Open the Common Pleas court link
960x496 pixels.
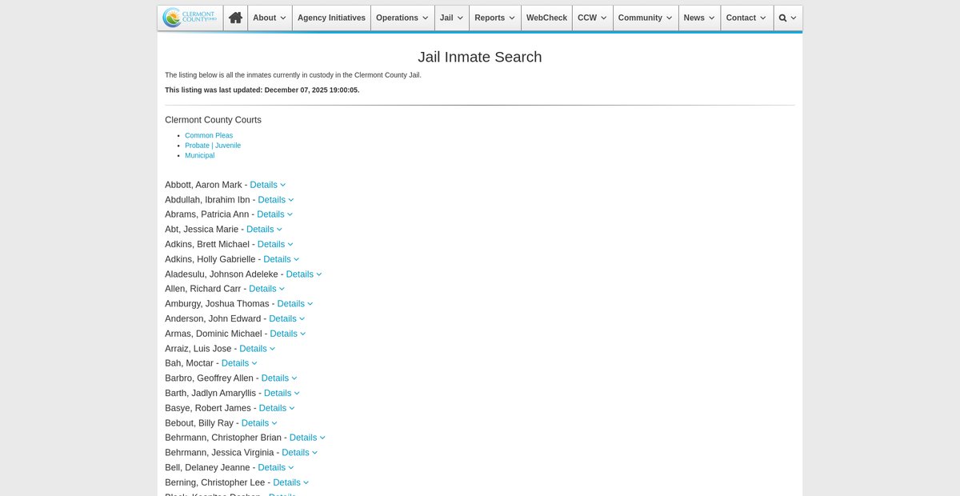[x=209, y=136]
